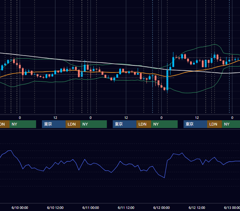Viewport: 240px width, 211px height.
Task: Select the NY session block starting 6/11
Action: pyautogui.click(x=164, y=124)
